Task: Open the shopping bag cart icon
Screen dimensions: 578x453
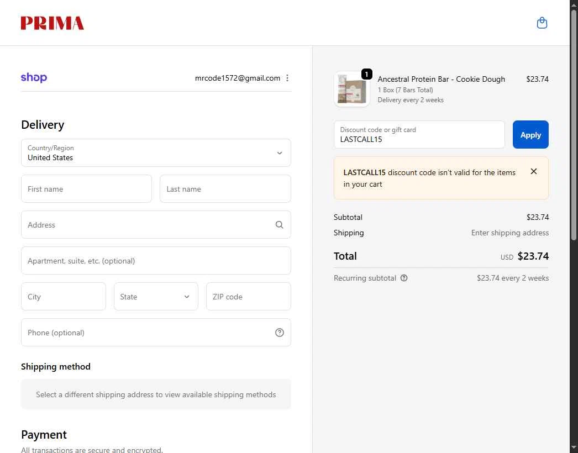Action: click(542, 23)
